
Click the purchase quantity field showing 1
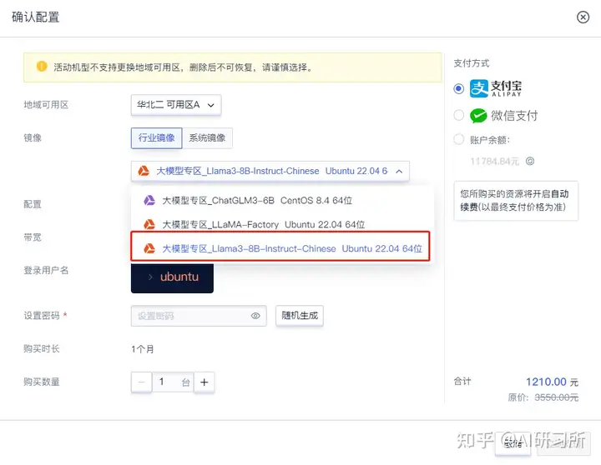coord(173,382)
